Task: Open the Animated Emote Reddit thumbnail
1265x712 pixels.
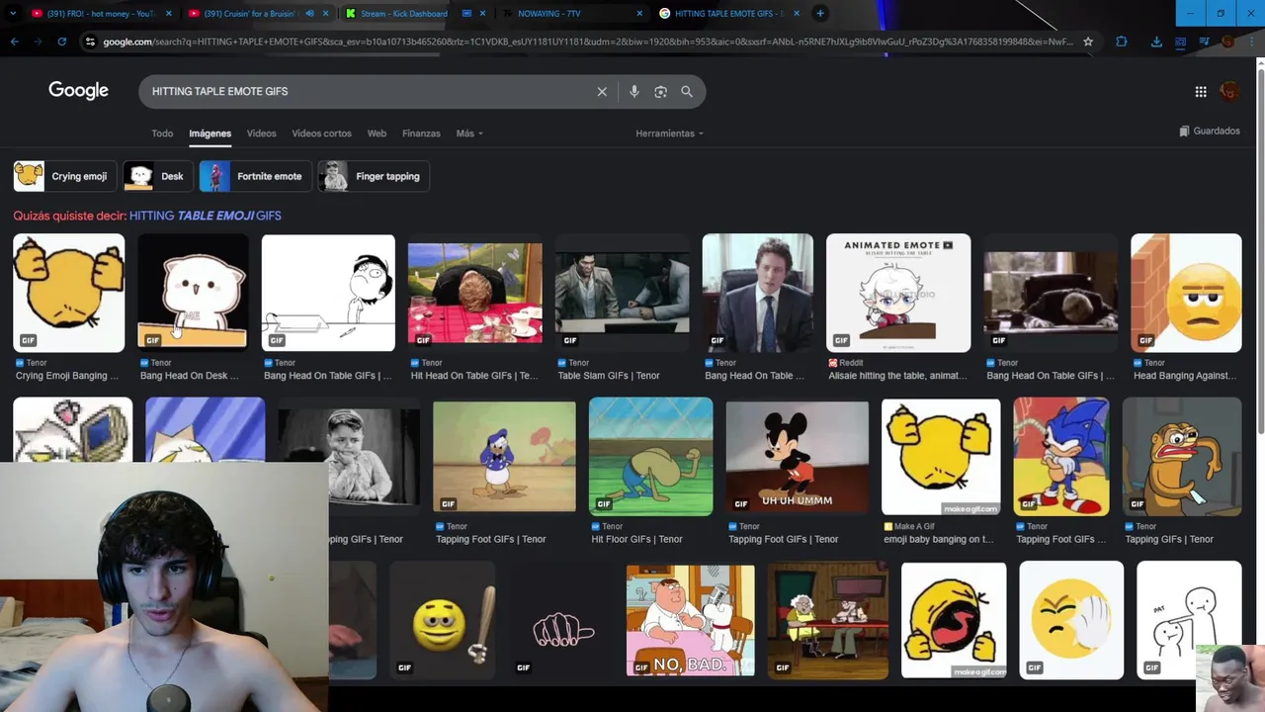Action: coord(898,293)
